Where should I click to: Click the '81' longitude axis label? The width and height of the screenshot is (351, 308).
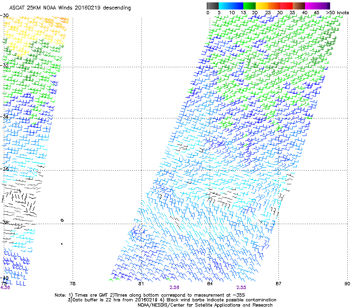coord(141,284)
